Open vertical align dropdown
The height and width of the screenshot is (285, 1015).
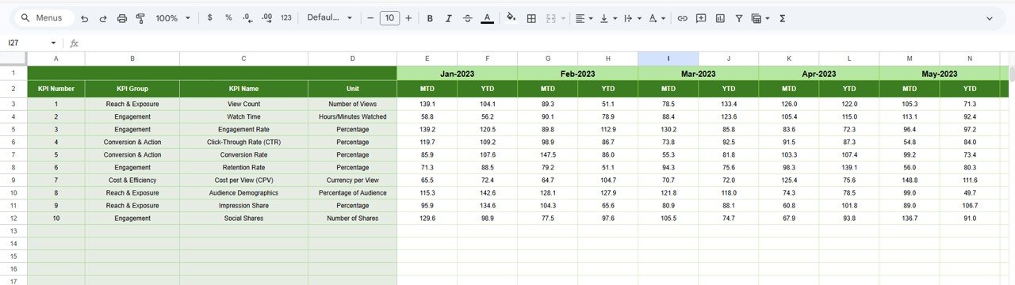pyautogui.click(x=607, y=17)
